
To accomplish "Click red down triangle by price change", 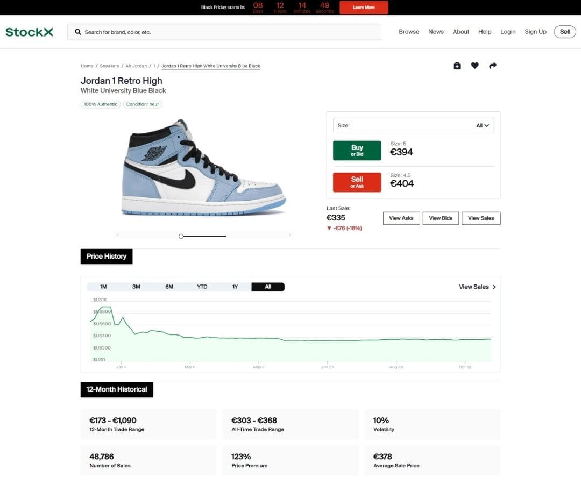I will coord(329,228).
